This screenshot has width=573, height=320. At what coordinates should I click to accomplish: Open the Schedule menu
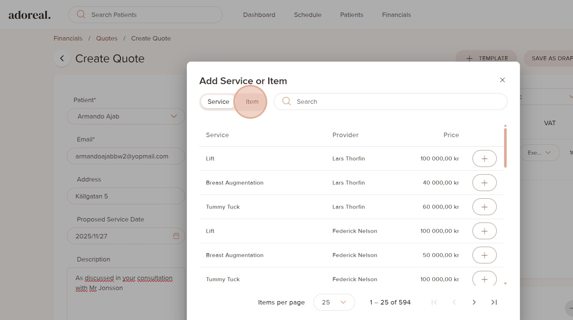(307, 15)
